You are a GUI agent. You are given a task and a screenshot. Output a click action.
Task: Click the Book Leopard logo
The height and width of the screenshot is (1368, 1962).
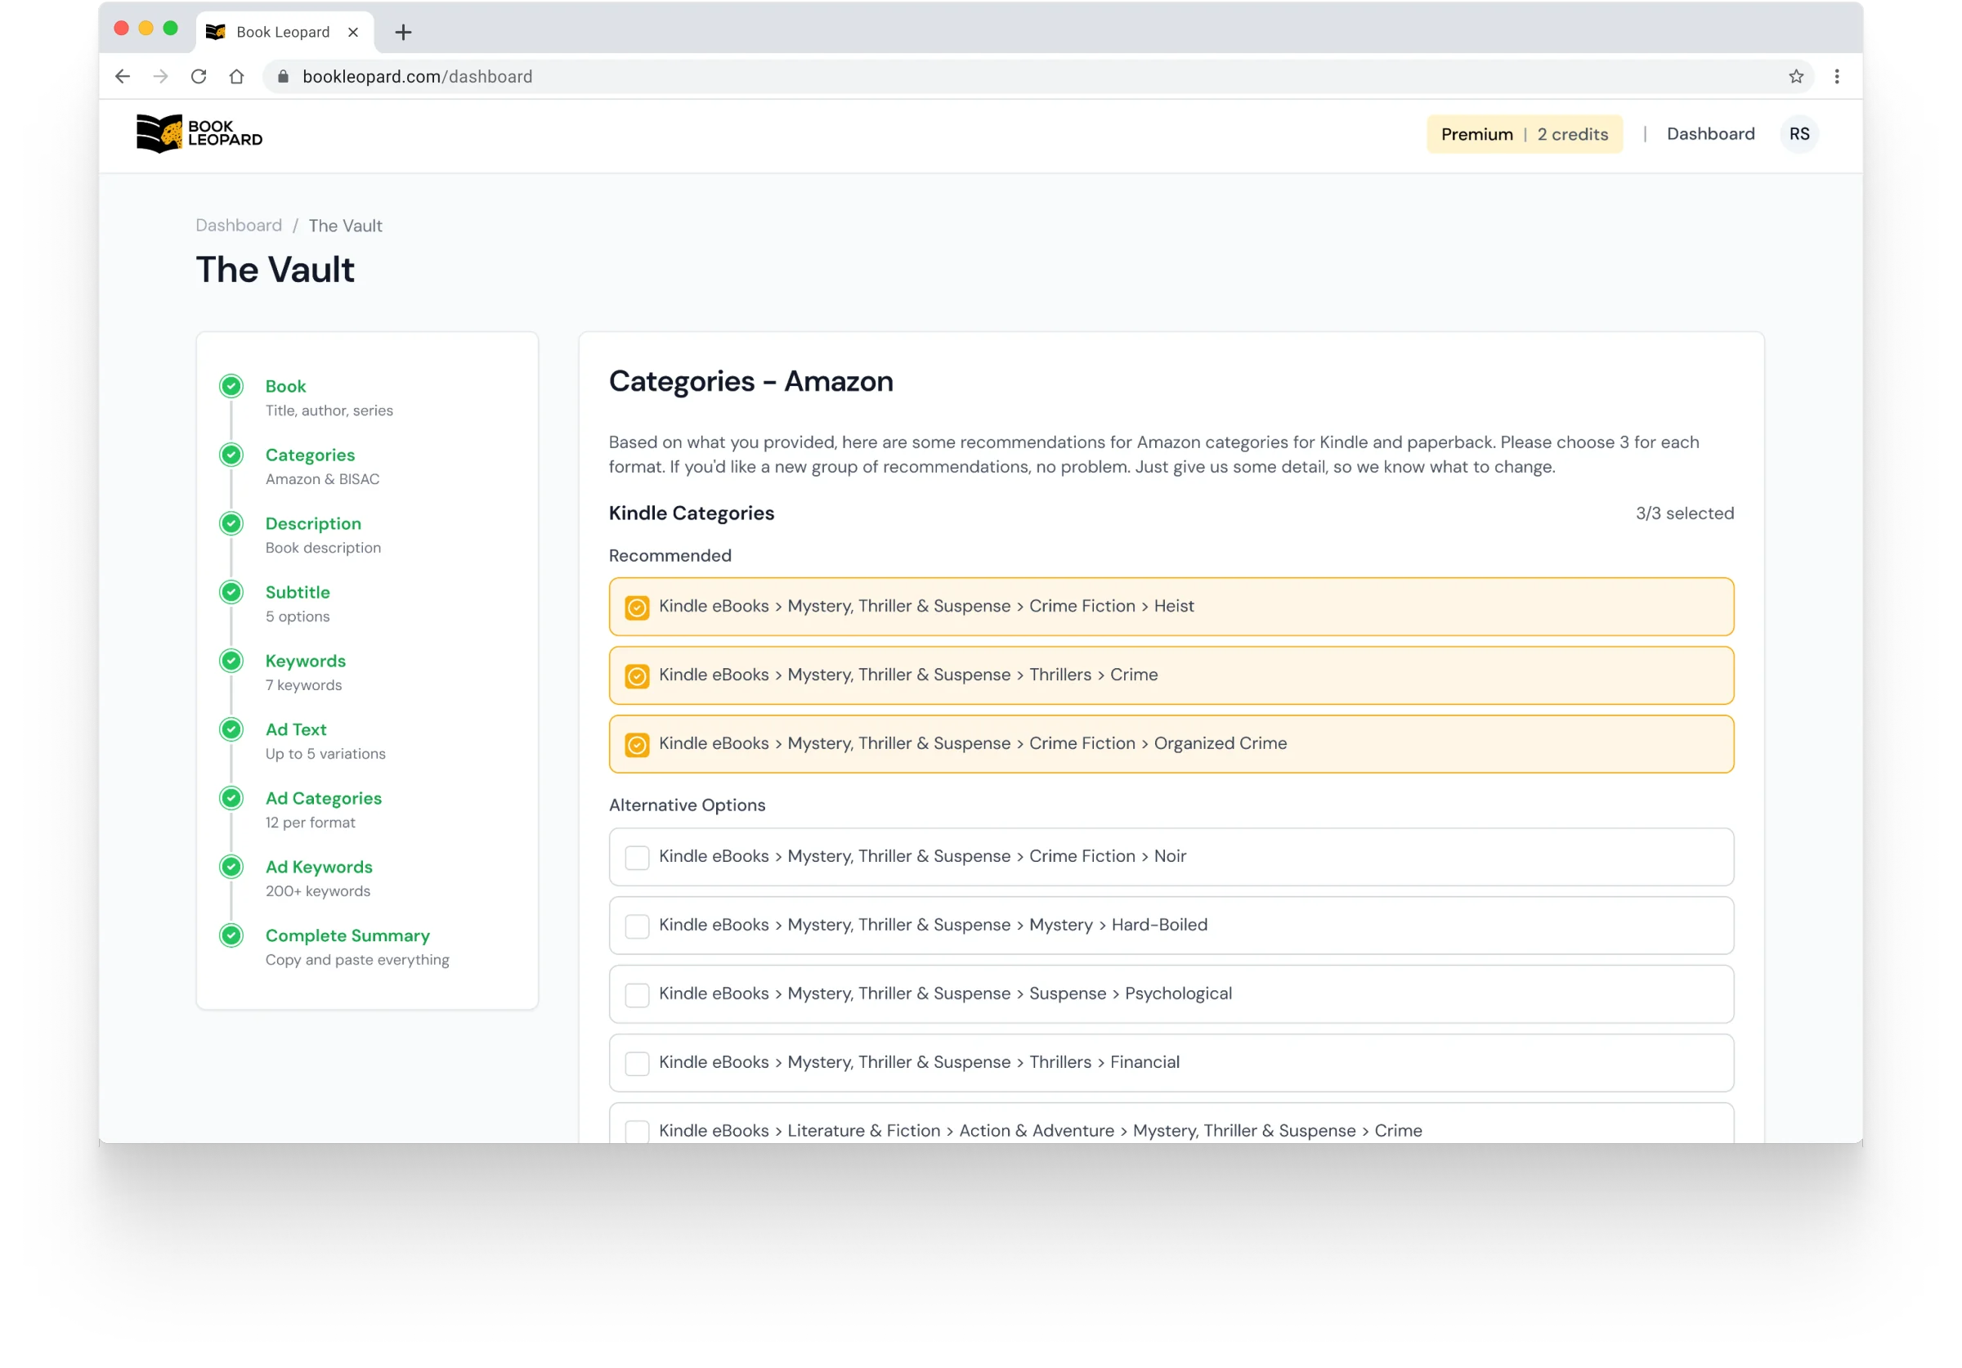[199, 133]
